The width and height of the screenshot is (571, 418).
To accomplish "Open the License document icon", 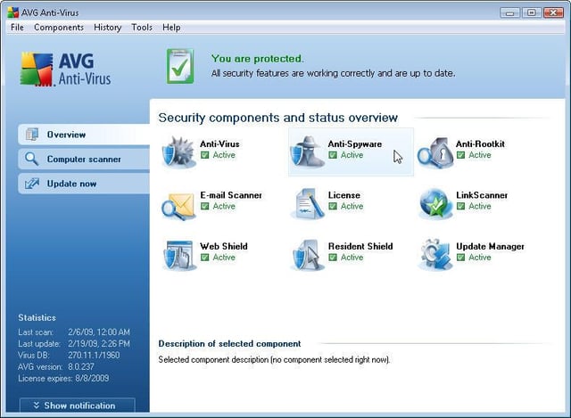I will coord(308,203).
